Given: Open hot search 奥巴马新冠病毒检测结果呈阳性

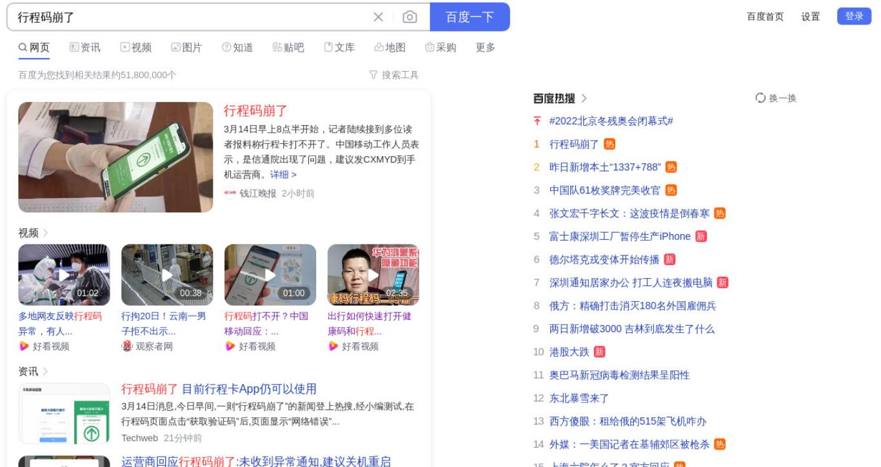Looking at the screenshot, I should 619,375.
